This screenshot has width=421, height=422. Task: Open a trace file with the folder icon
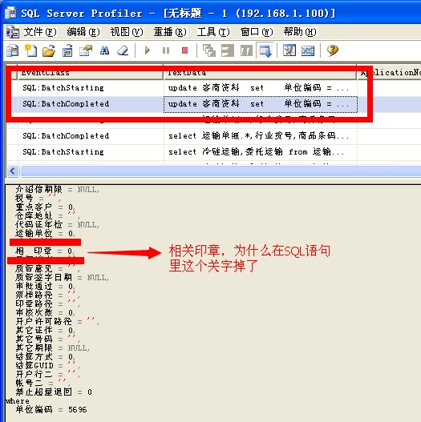click(49, 50)
